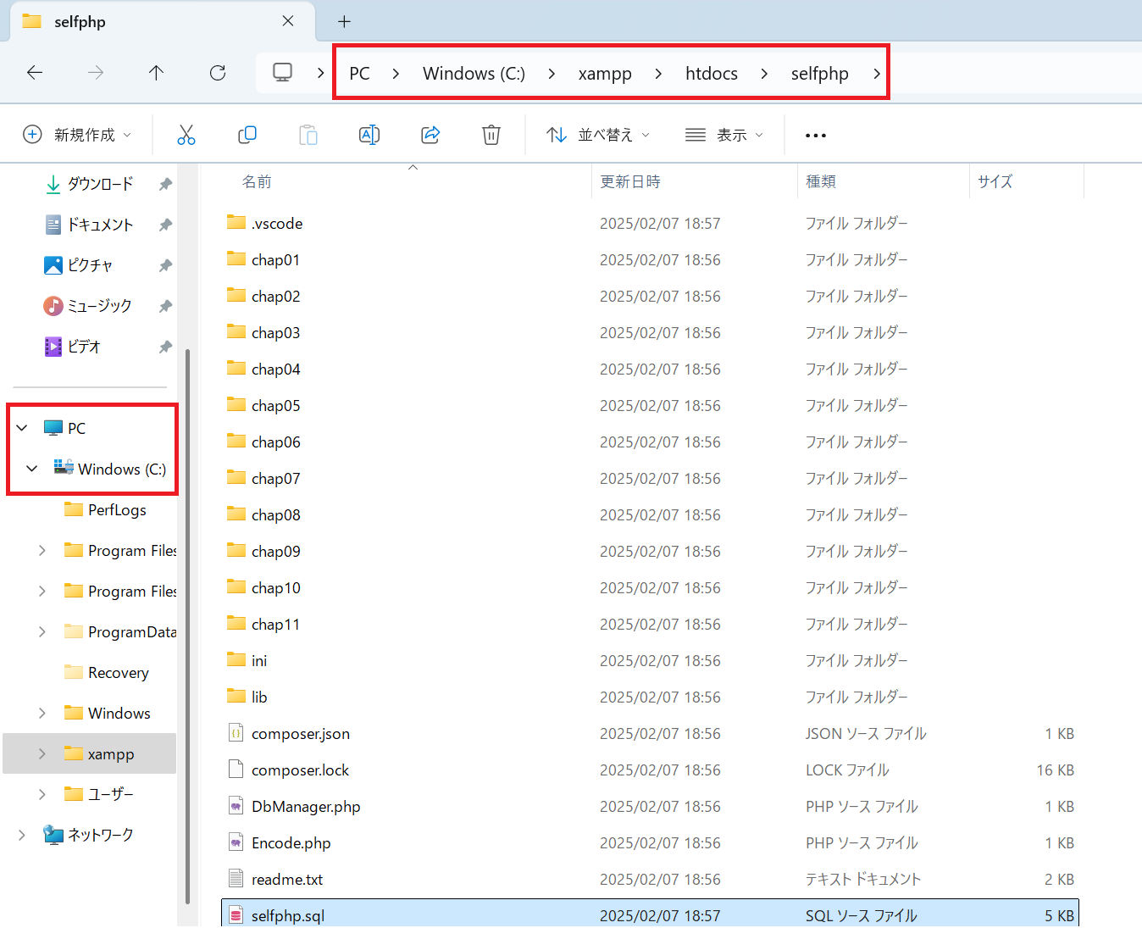Click the Paste clipboard icon

tap(308, 135)
